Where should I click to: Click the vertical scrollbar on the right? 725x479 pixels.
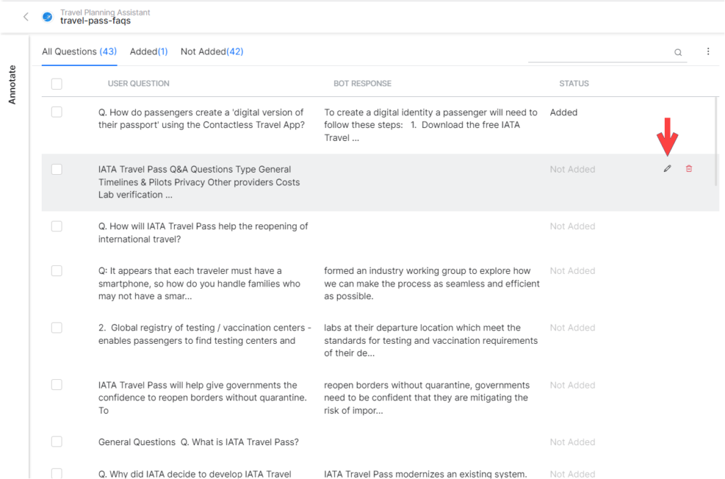click(x=716, y=142)
